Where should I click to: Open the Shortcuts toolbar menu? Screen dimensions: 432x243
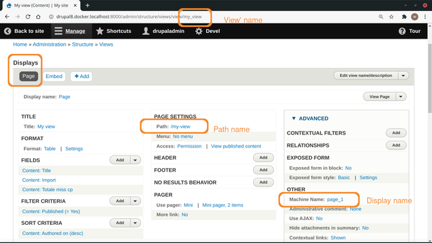[113, 31]
